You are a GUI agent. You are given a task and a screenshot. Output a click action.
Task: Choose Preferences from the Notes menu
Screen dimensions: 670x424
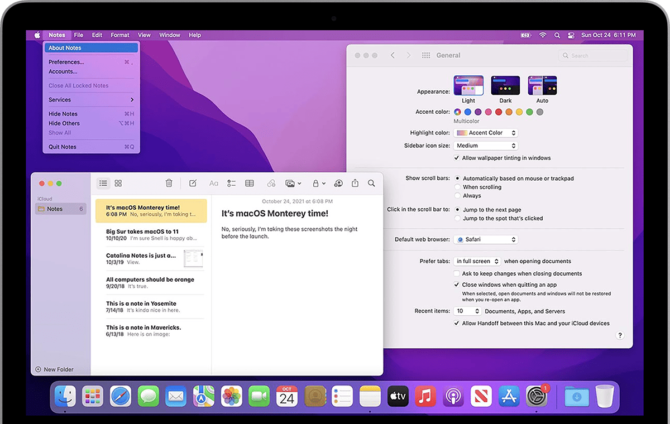(66, 62)
